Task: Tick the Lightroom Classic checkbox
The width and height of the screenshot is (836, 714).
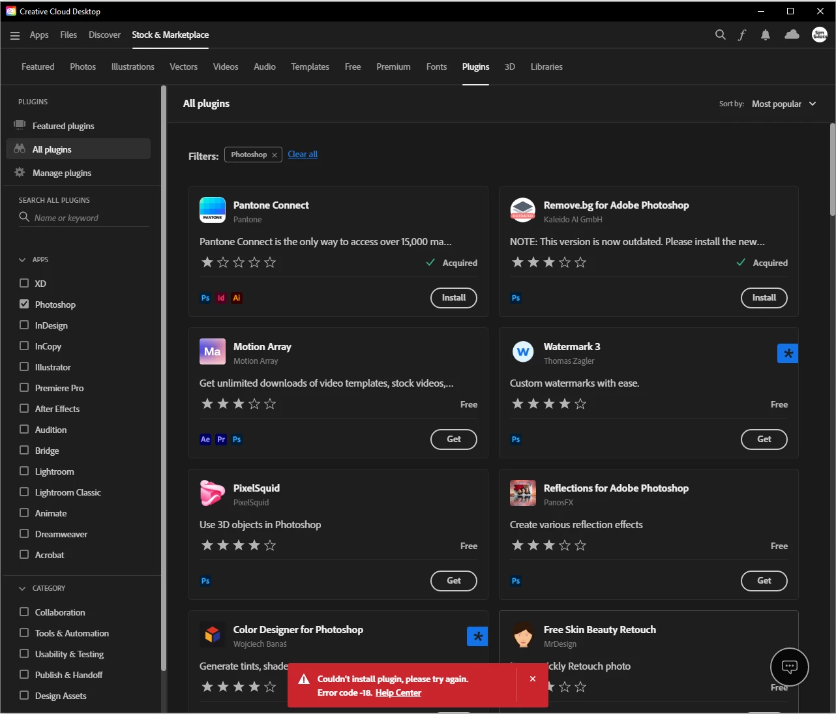Action: tap(24, 492)
